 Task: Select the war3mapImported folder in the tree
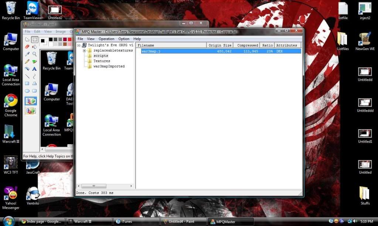click(x=109, y=66)
